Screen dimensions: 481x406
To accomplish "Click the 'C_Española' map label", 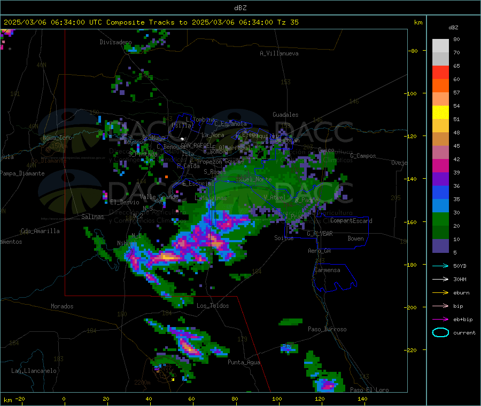I will pyautogui.click(x=230, y=124).
